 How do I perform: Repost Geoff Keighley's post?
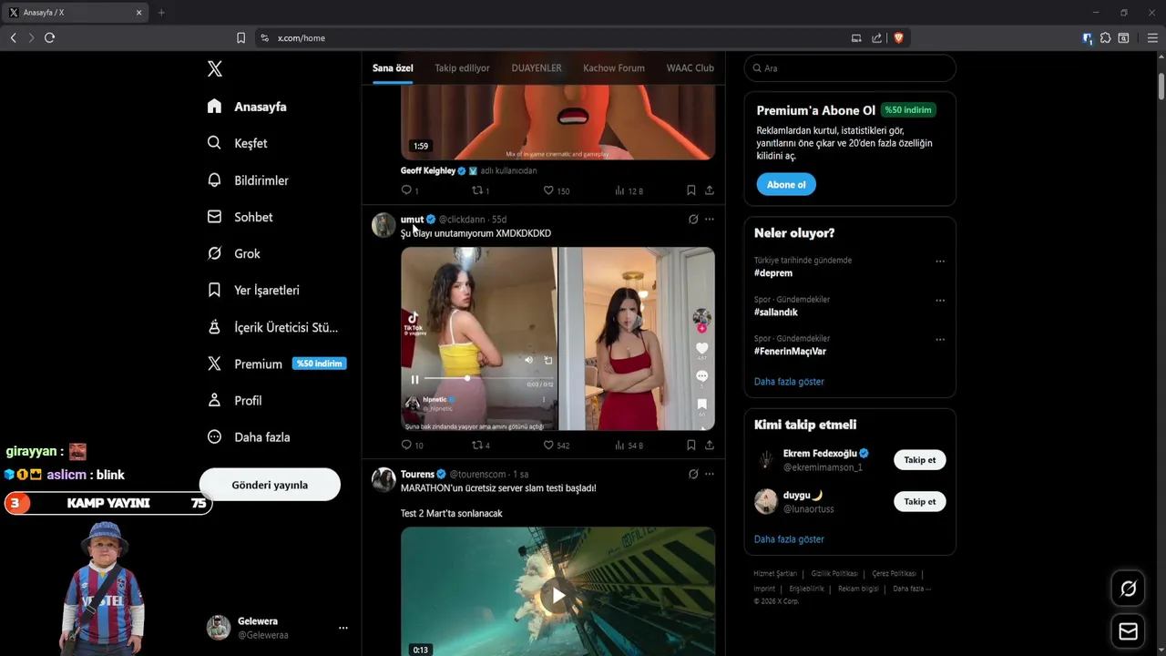tap(476, 190)
